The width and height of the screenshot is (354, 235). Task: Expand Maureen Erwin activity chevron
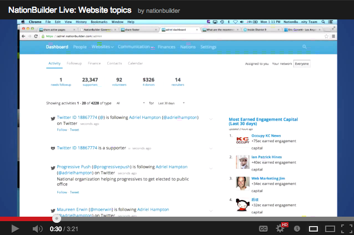click(211, 211)
